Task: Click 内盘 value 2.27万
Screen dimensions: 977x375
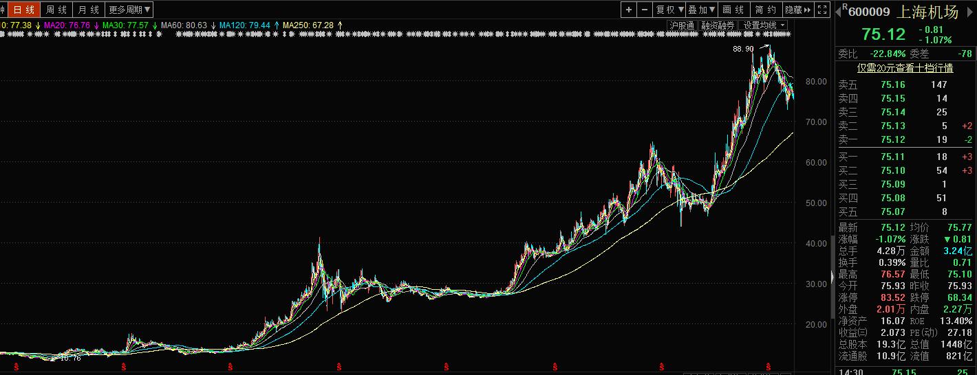Action: pyautogui.click(x=959, y=309)
